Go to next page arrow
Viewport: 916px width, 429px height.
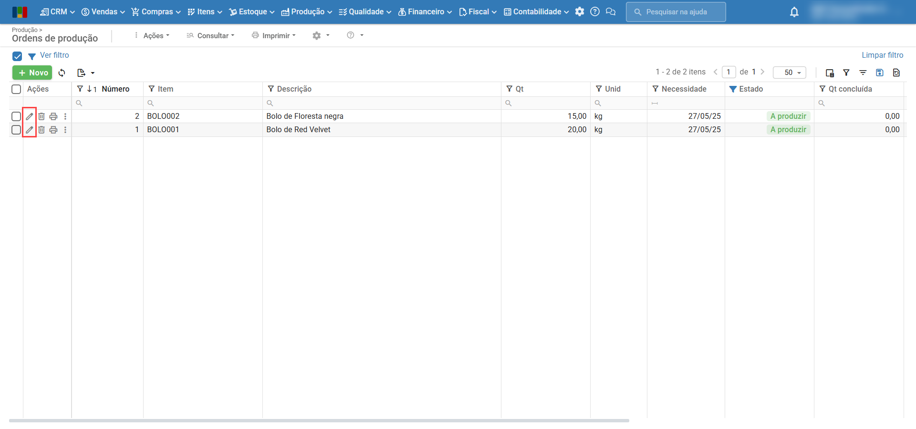[762, 72]
